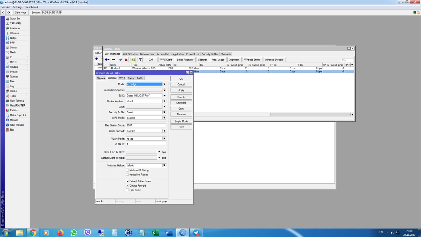421x237 pixels.
Task: Open the Switch section
Action: (x=13, y=48)
